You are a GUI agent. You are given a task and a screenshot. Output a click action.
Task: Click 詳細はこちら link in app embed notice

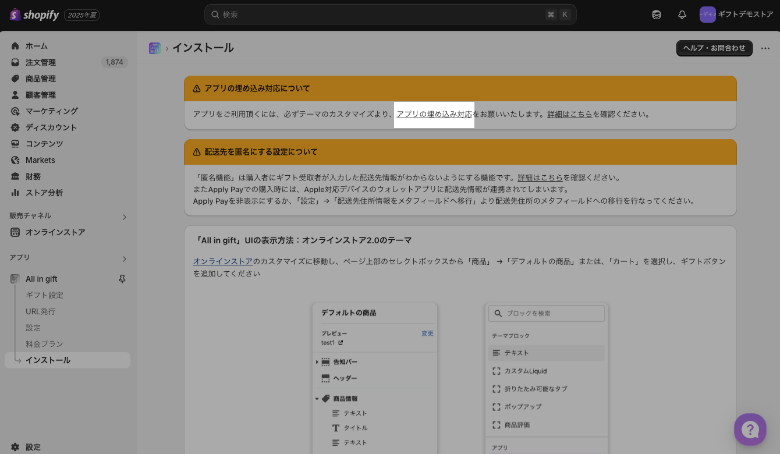pyautogui.click(x=570, y=114)
